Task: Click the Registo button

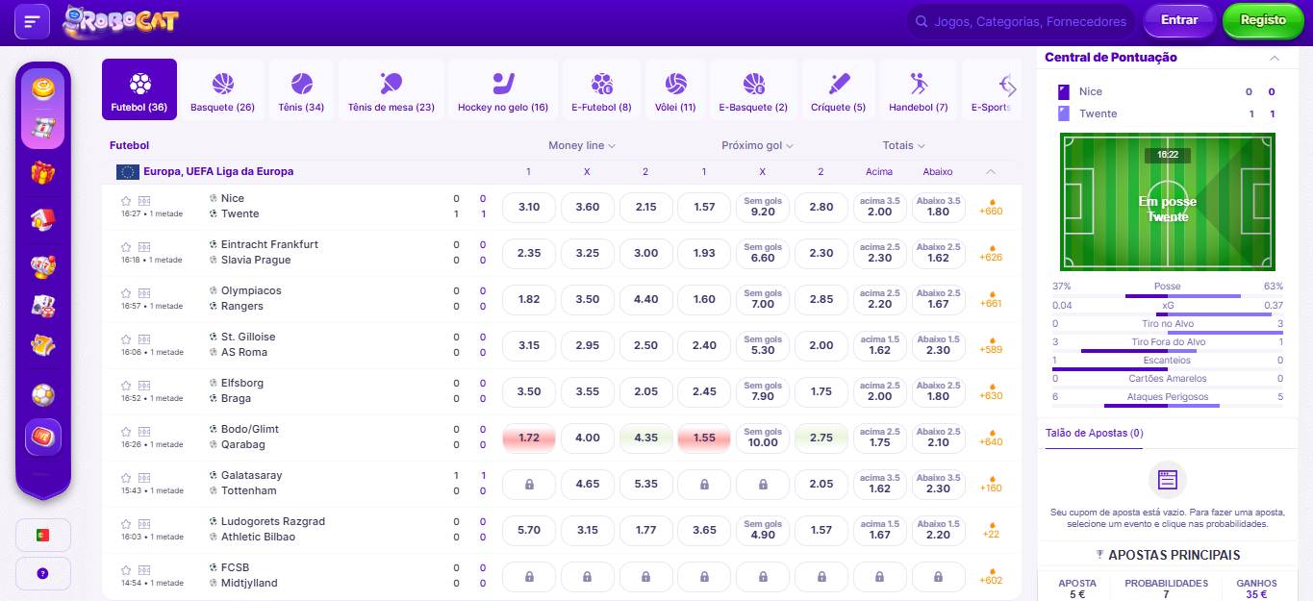Action: coord(1262,20)
